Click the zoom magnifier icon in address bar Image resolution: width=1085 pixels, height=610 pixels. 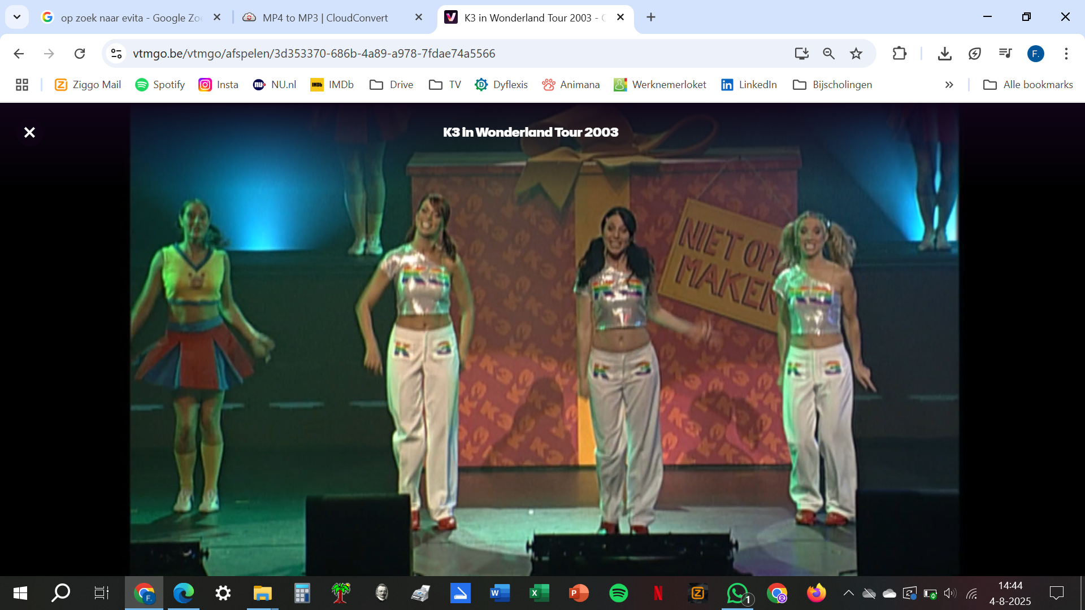[828, 54]
